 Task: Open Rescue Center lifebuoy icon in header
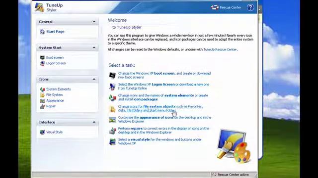(215, 7)
